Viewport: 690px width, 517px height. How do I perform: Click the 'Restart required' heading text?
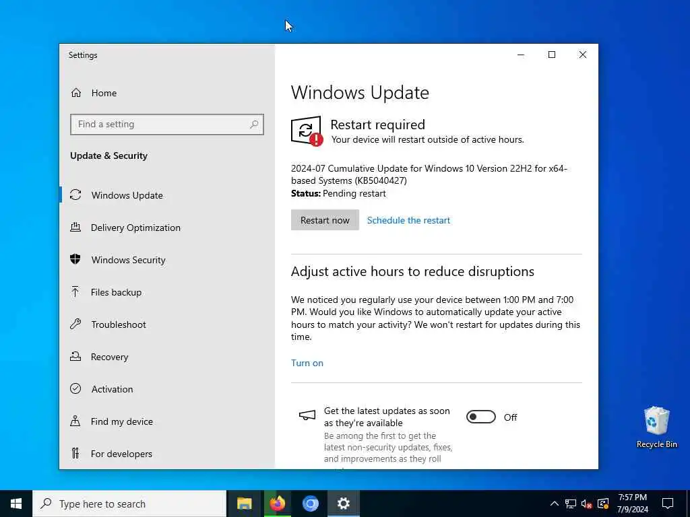pos(377,125)
